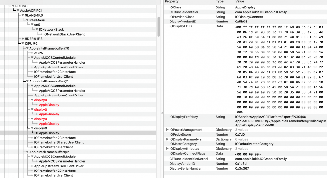The image size is (327, 178).
Task: Select AppleUpstreamUserClientDriver under AppleIntelFramebuffer@2
Action: (59, 166)
